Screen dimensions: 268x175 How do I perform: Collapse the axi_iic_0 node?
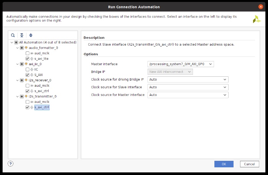click(17, 64)
